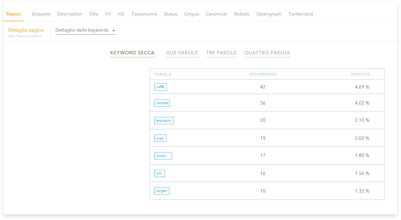Switch to DUE PAROLE tab
401x220 pixels.
pyautogui.click(x=182, y=53)
